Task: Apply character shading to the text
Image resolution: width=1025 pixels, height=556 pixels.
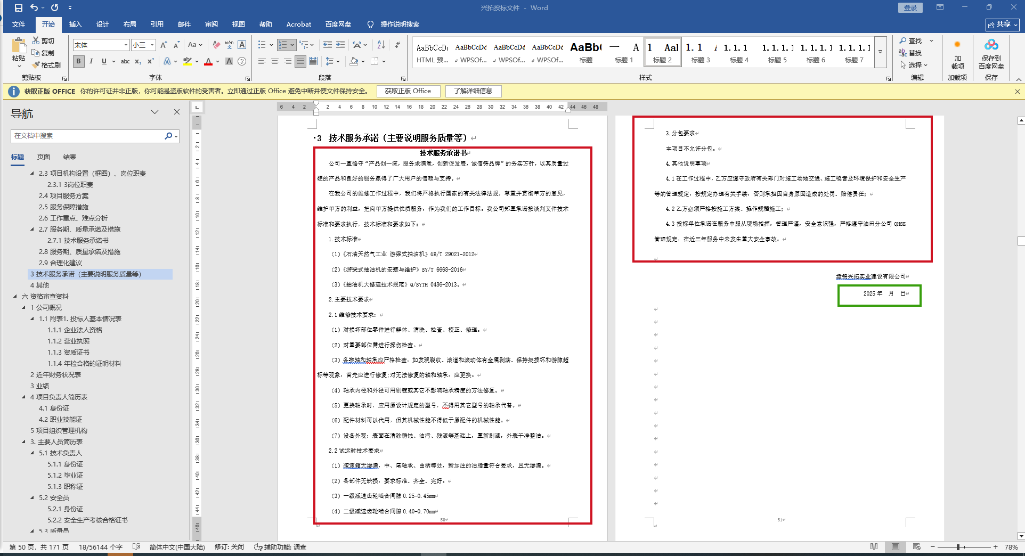Action: click(229, 61)
